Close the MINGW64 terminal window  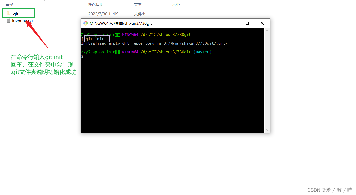(262, 23)
